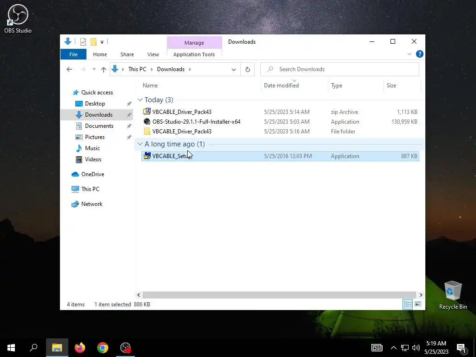Sort by the Name column header
This screenshot has height=357, width=476.
point(150,86)
